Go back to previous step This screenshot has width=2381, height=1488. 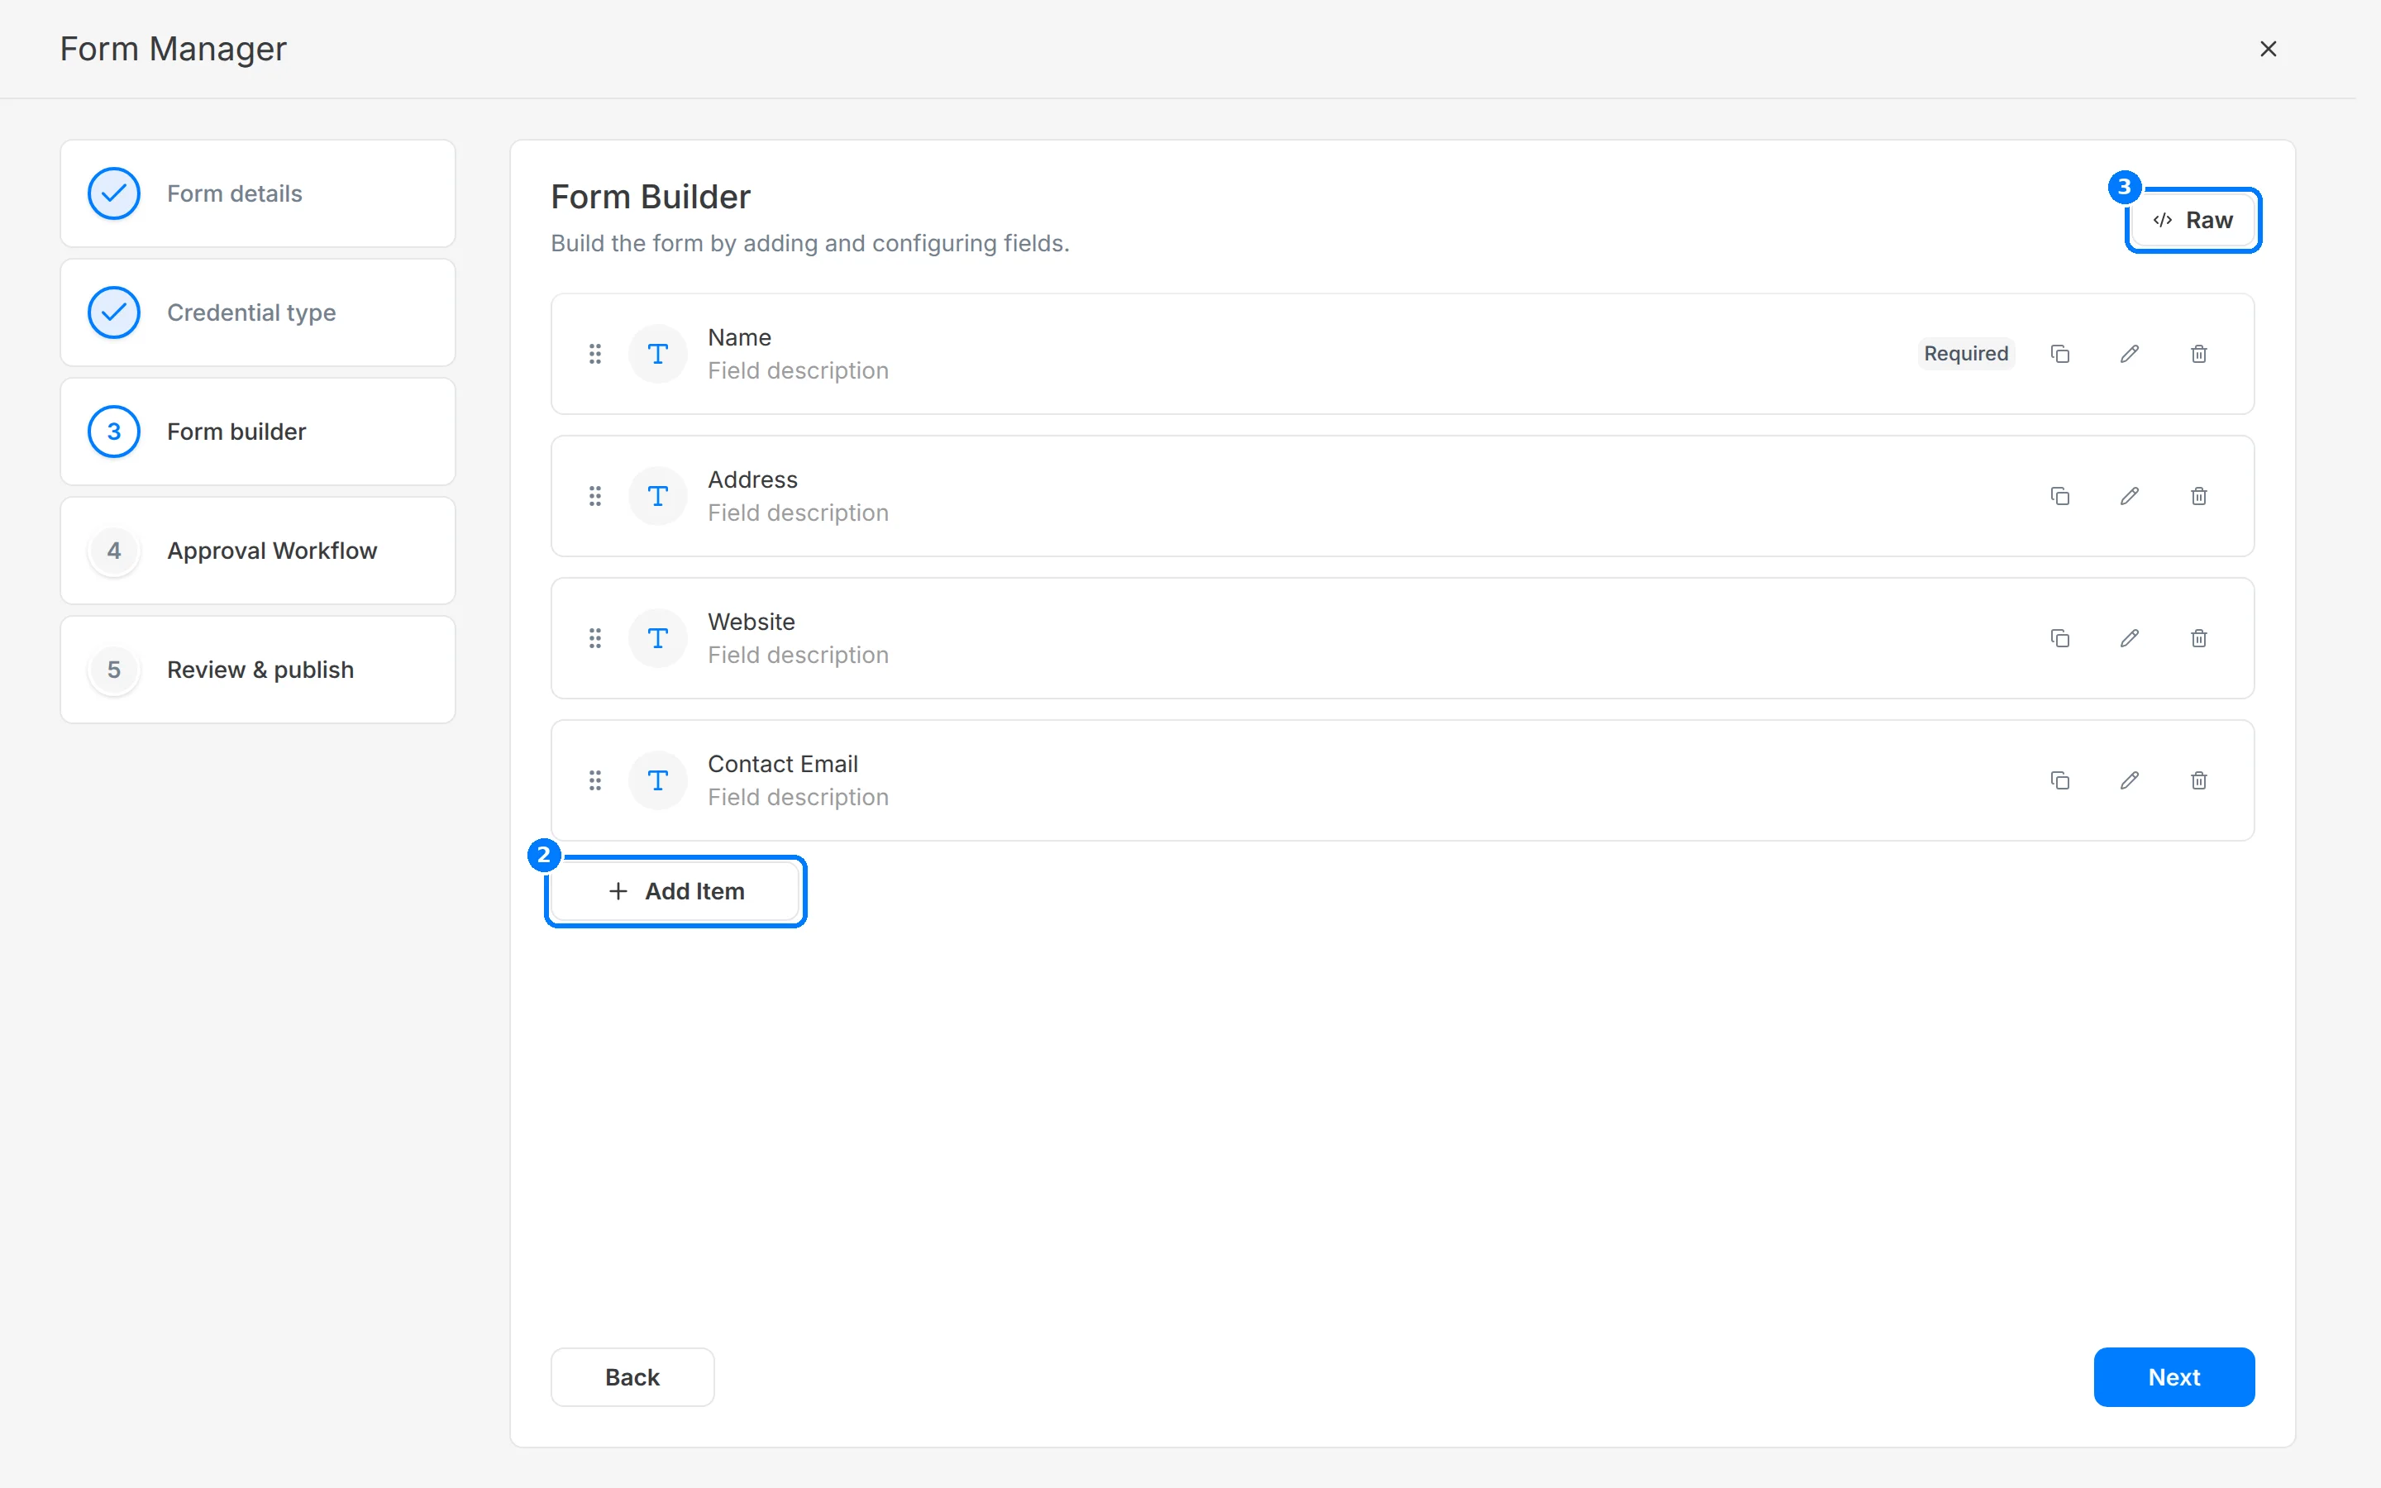[x=632, y=1376]
